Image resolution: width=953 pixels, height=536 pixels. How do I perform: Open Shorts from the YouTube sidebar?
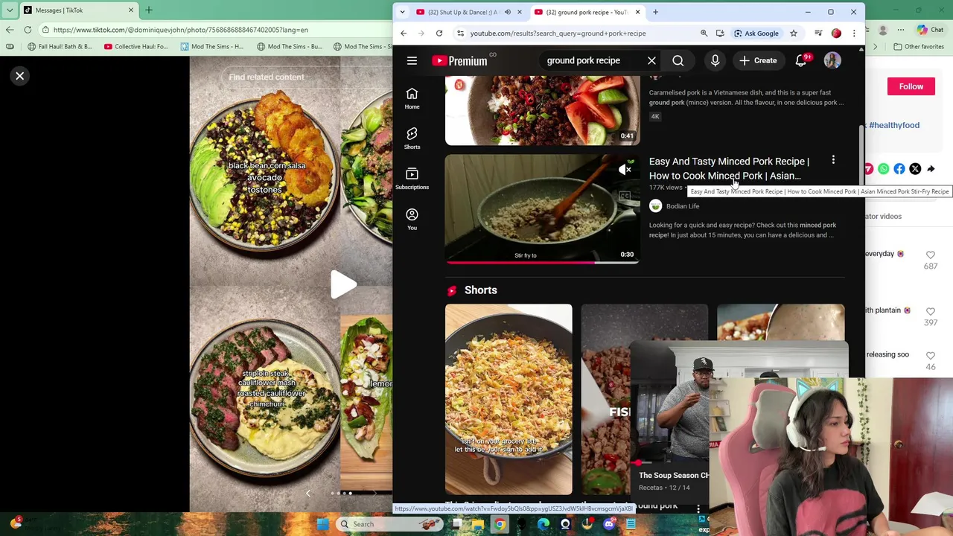coord(412,138)
